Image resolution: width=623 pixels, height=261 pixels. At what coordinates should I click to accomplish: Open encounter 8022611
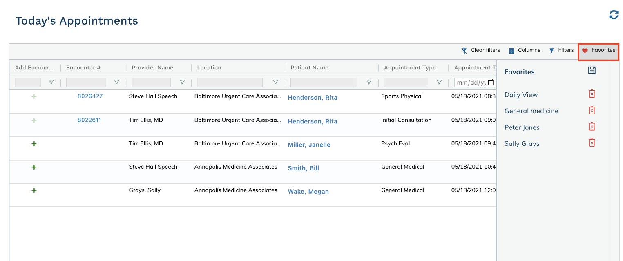[89, 120]
